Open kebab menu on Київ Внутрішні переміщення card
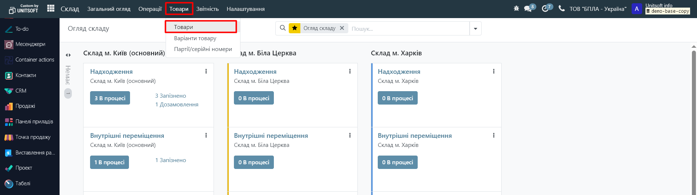This screenshot has width=697, height=195. [206, 135]
